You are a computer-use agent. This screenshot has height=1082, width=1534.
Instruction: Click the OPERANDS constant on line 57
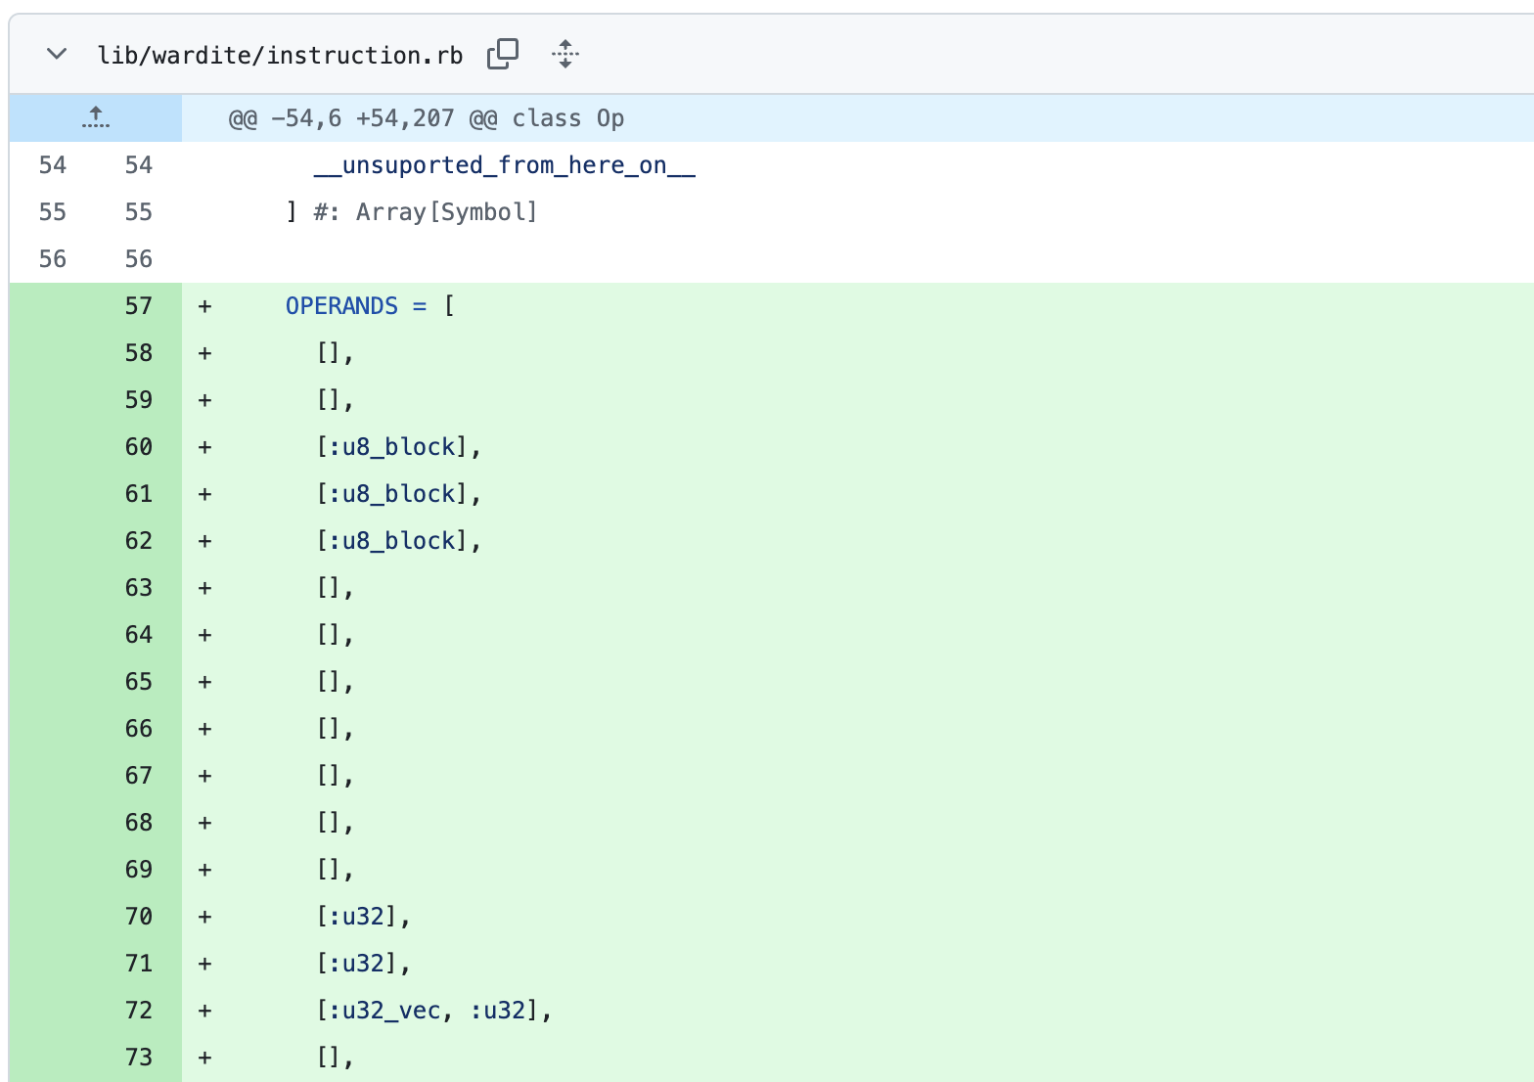click(x=341, y=306)
